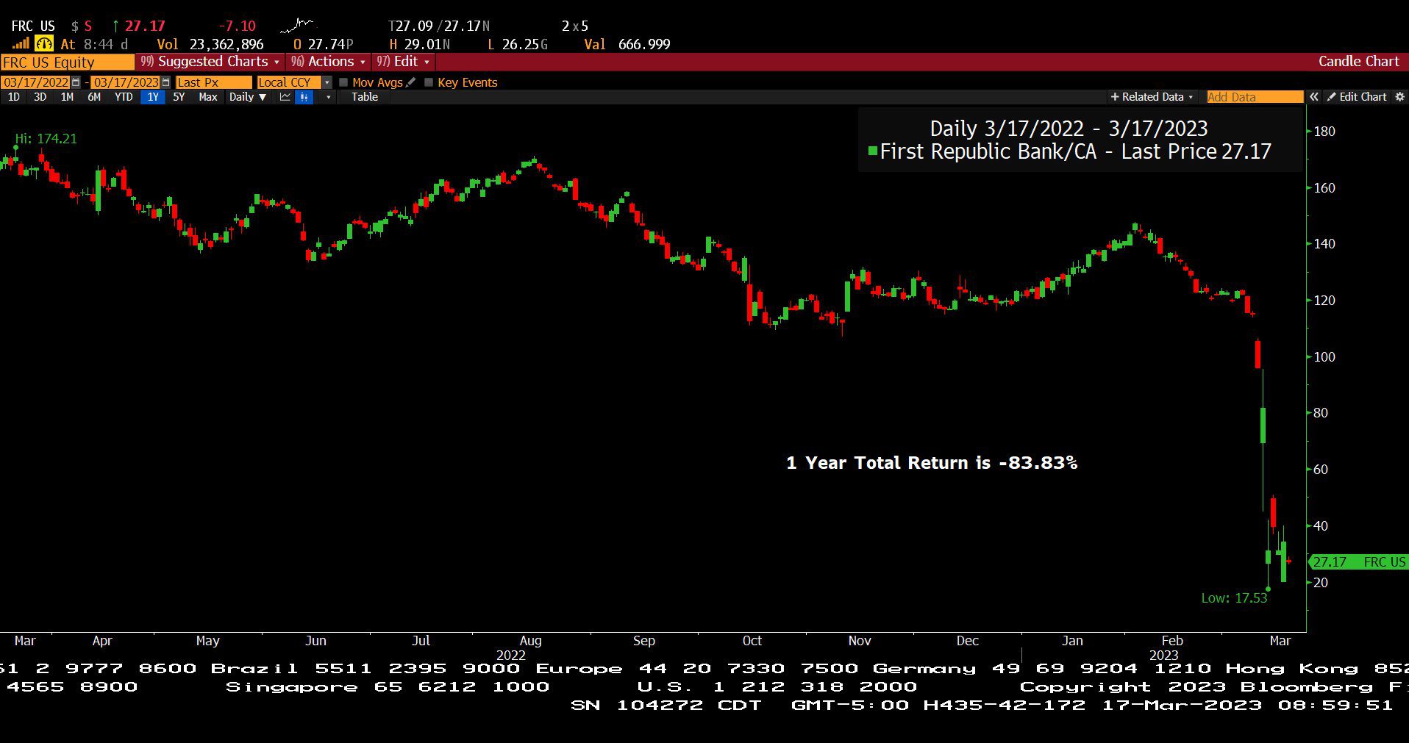
Task: Click the end date field 03/17/2023
Action: coord(126,82)
